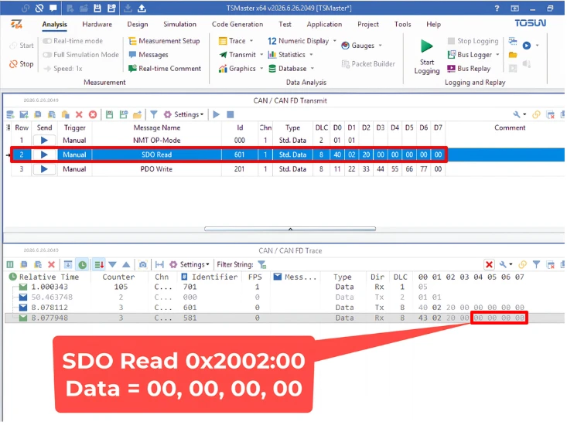Expand the Statistics dropdown
Screen dimensions: 567x425
311,55
